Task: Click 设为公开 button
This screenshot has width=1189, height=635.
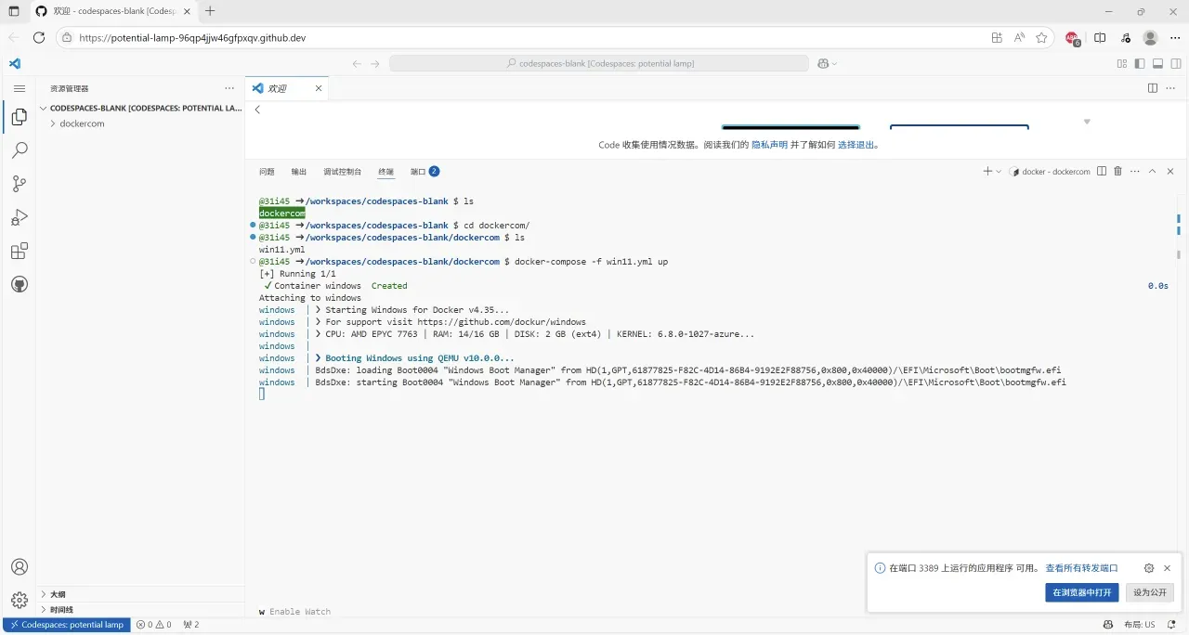Action: pos(1149,592)
